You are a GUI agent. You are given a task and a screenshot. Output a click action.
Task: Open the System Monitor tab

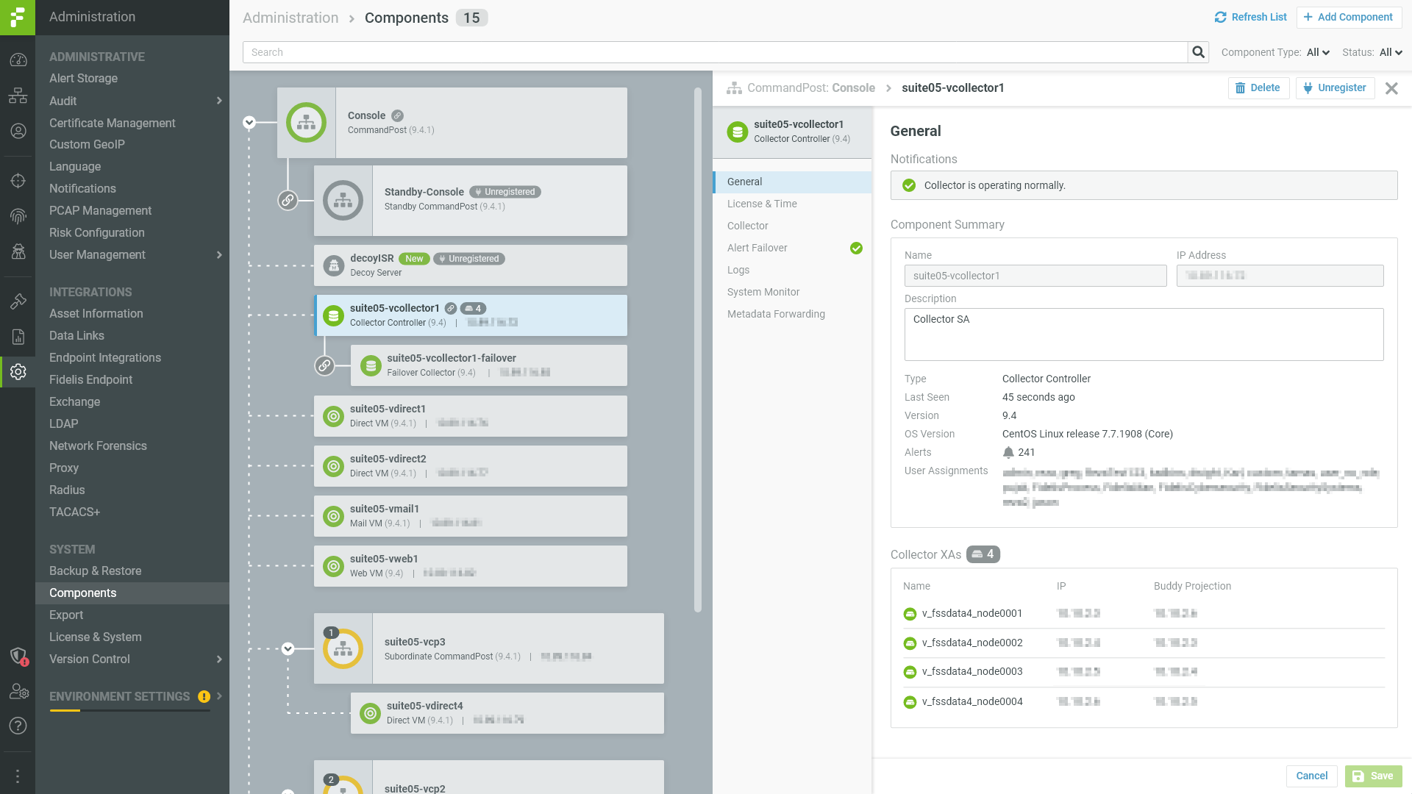tap(763, 292)
